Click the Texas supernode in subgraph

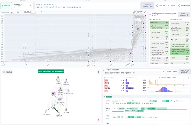tap(53, 93)
